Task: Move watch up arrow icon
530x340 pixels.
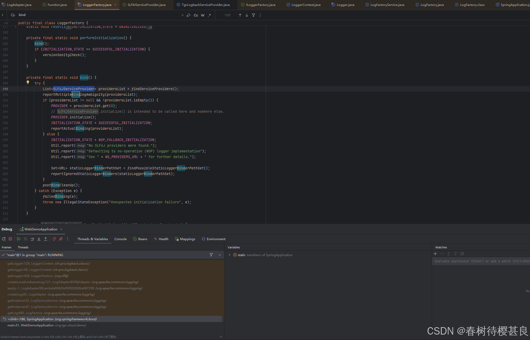Action: [449, 254]
